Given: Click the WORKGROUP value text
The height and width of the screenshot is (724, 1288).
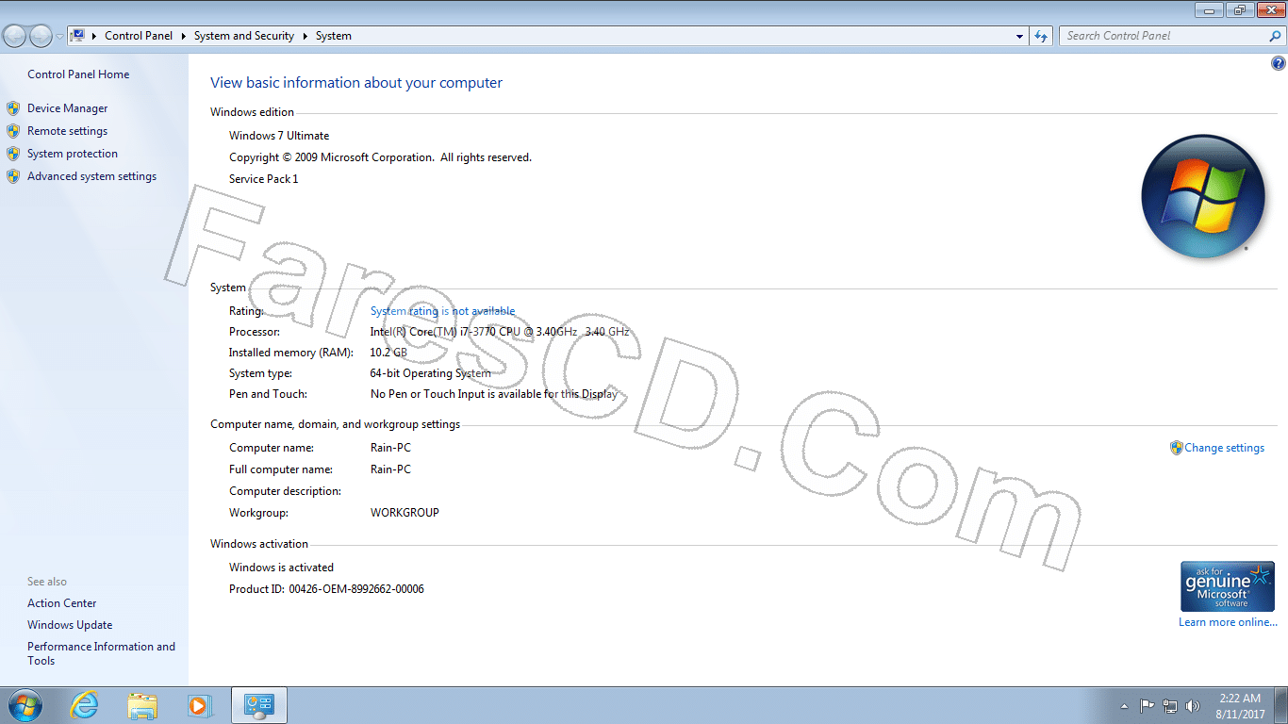Looking at the screenshot, I should click(405, 513).
